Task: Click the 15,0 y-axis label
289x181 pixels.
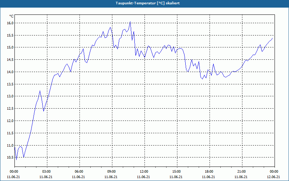Action: tap(10, 47)
